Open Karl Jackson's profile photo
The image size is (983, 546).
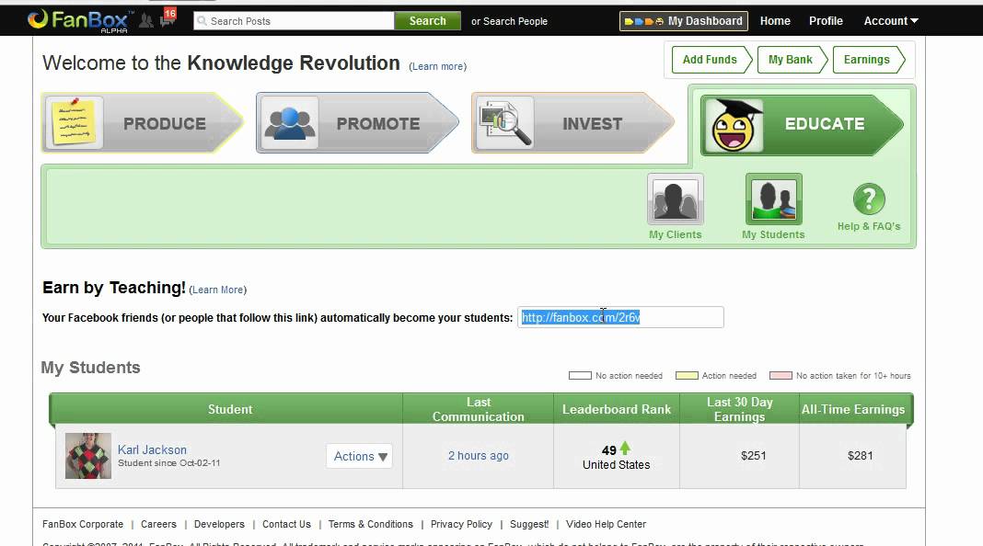(88, 456)
